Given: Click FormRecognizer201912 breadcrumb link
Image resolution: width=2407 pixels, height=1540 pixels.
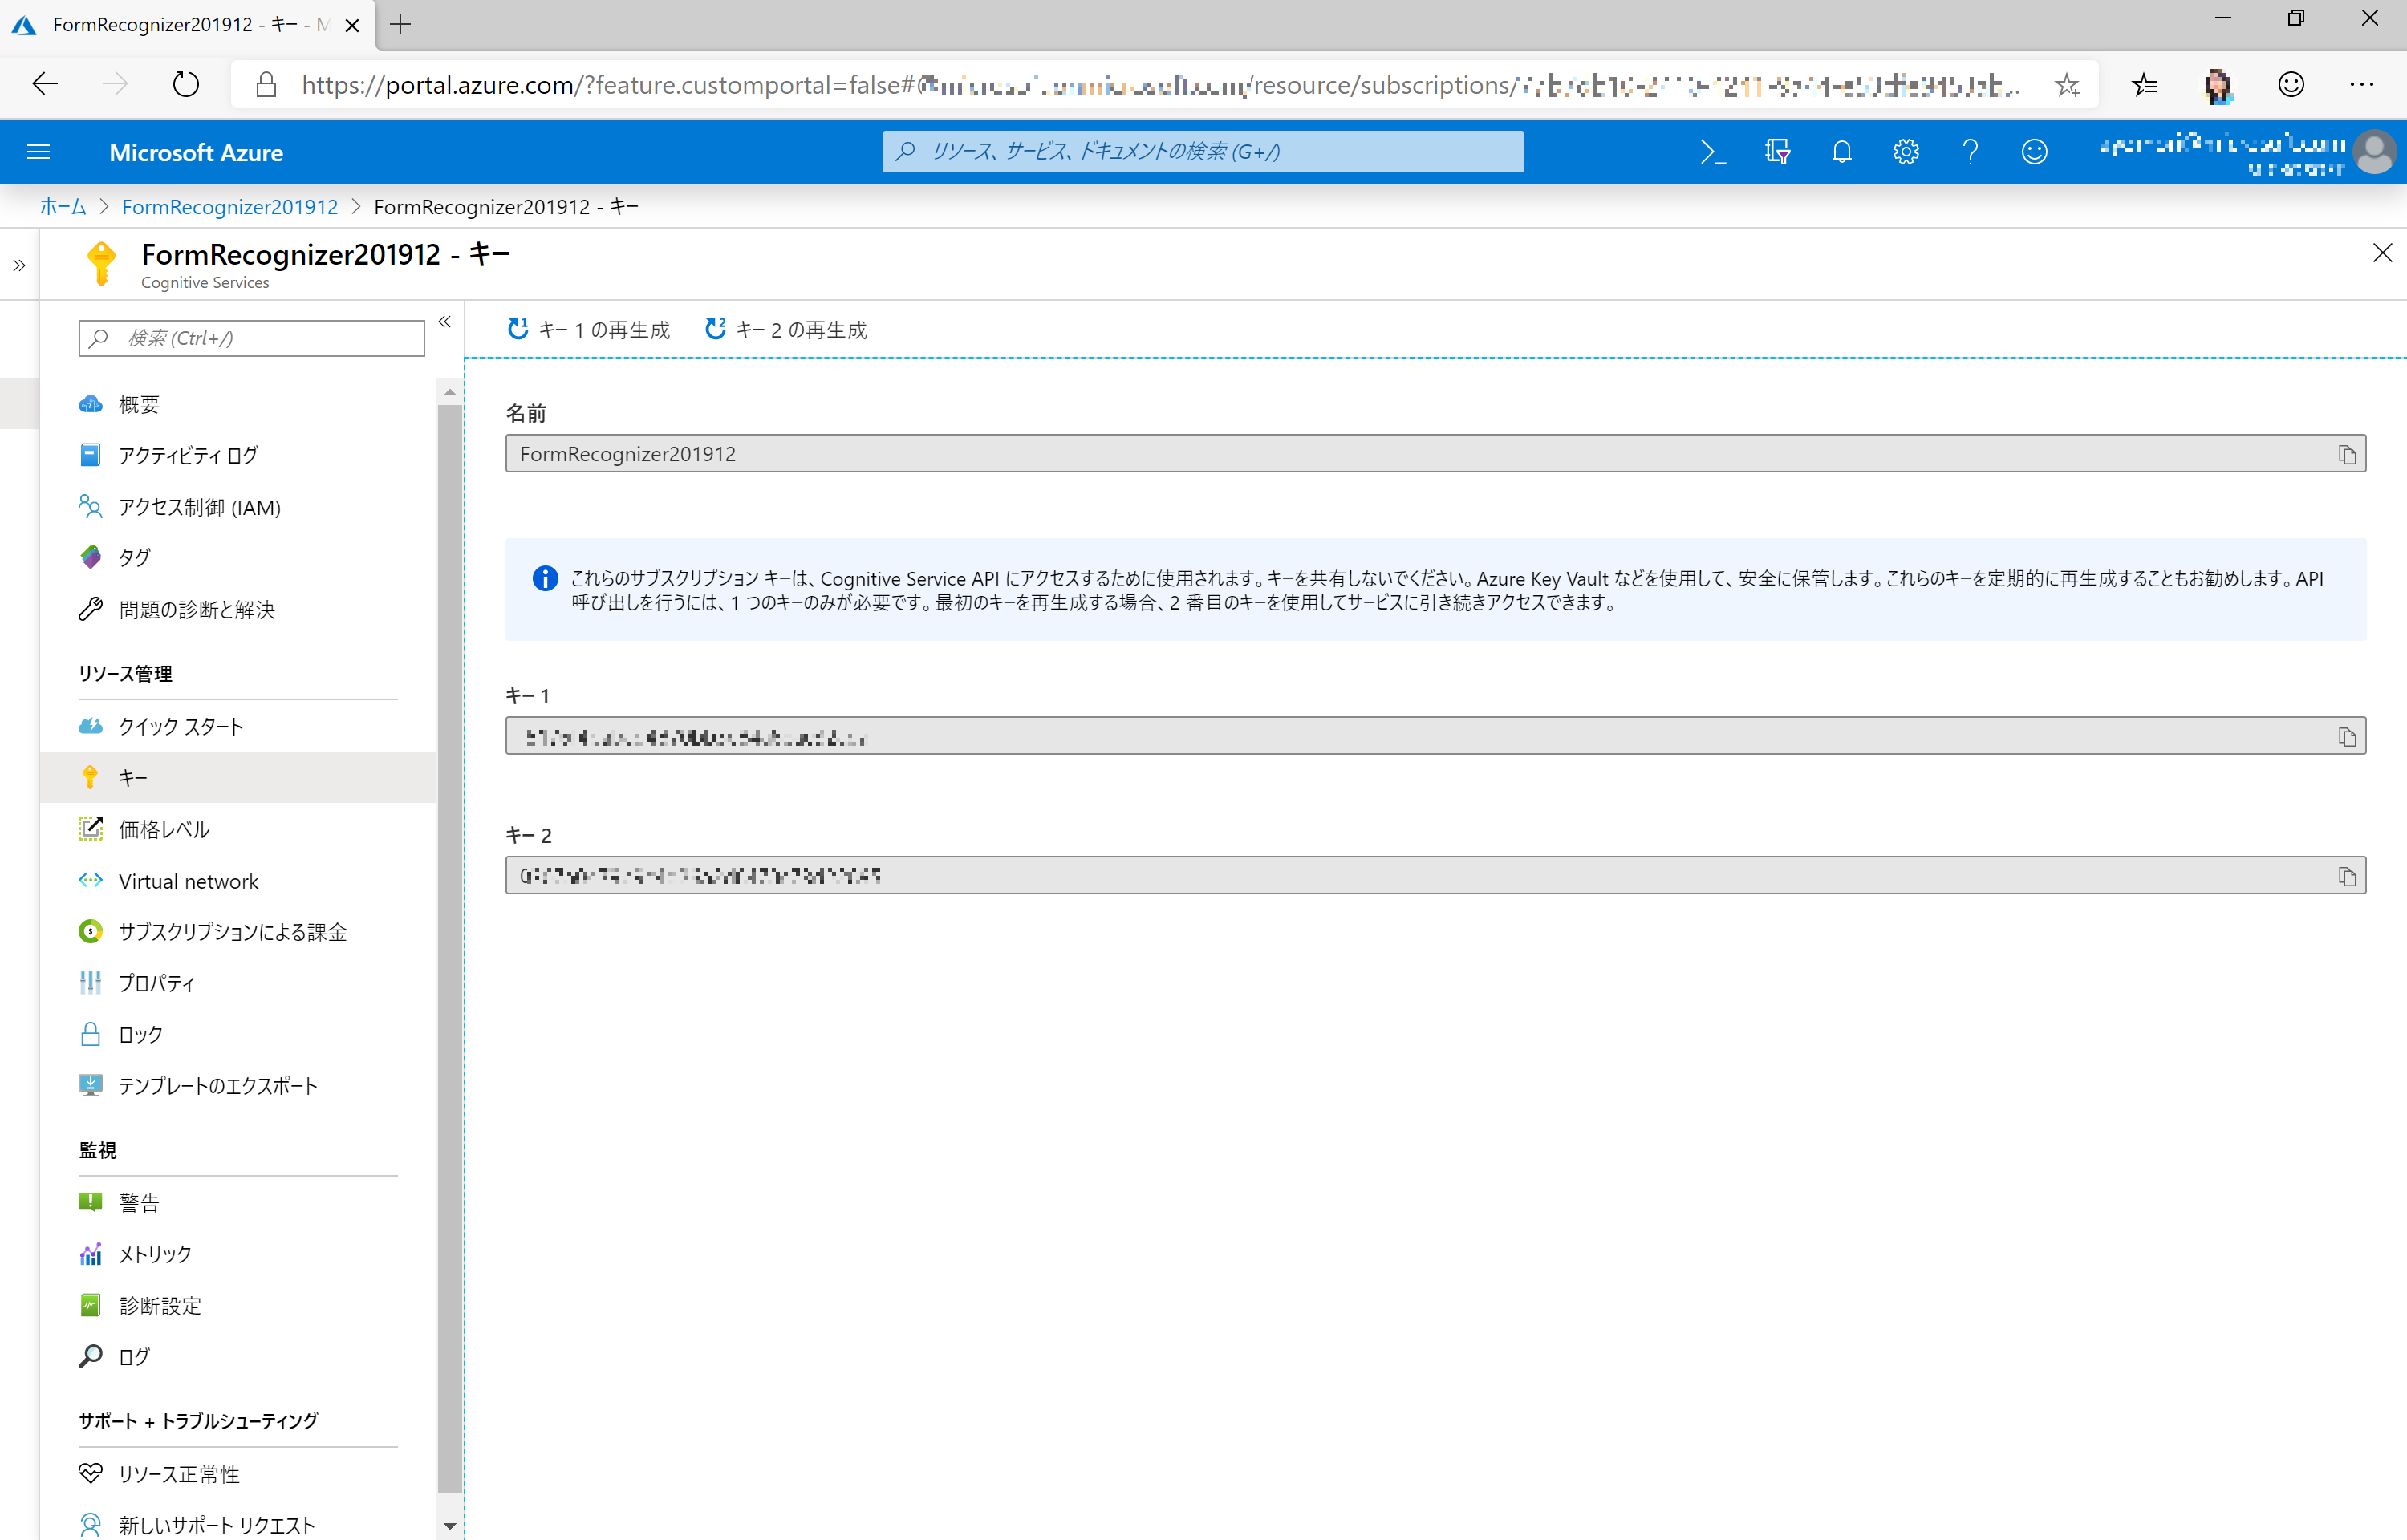Looking at the screenshot, I should tap(230, 207).
